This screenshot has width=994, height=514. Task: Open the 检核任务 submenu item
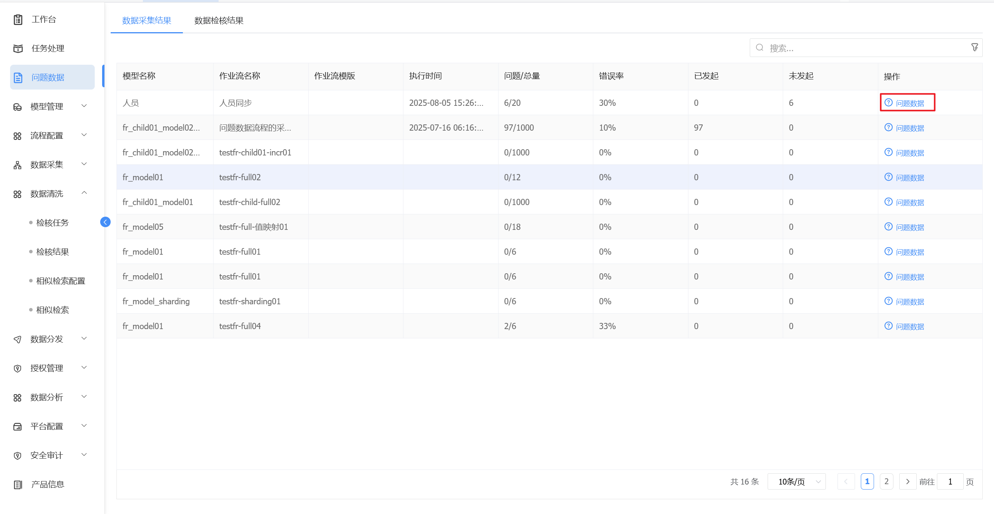52,223
